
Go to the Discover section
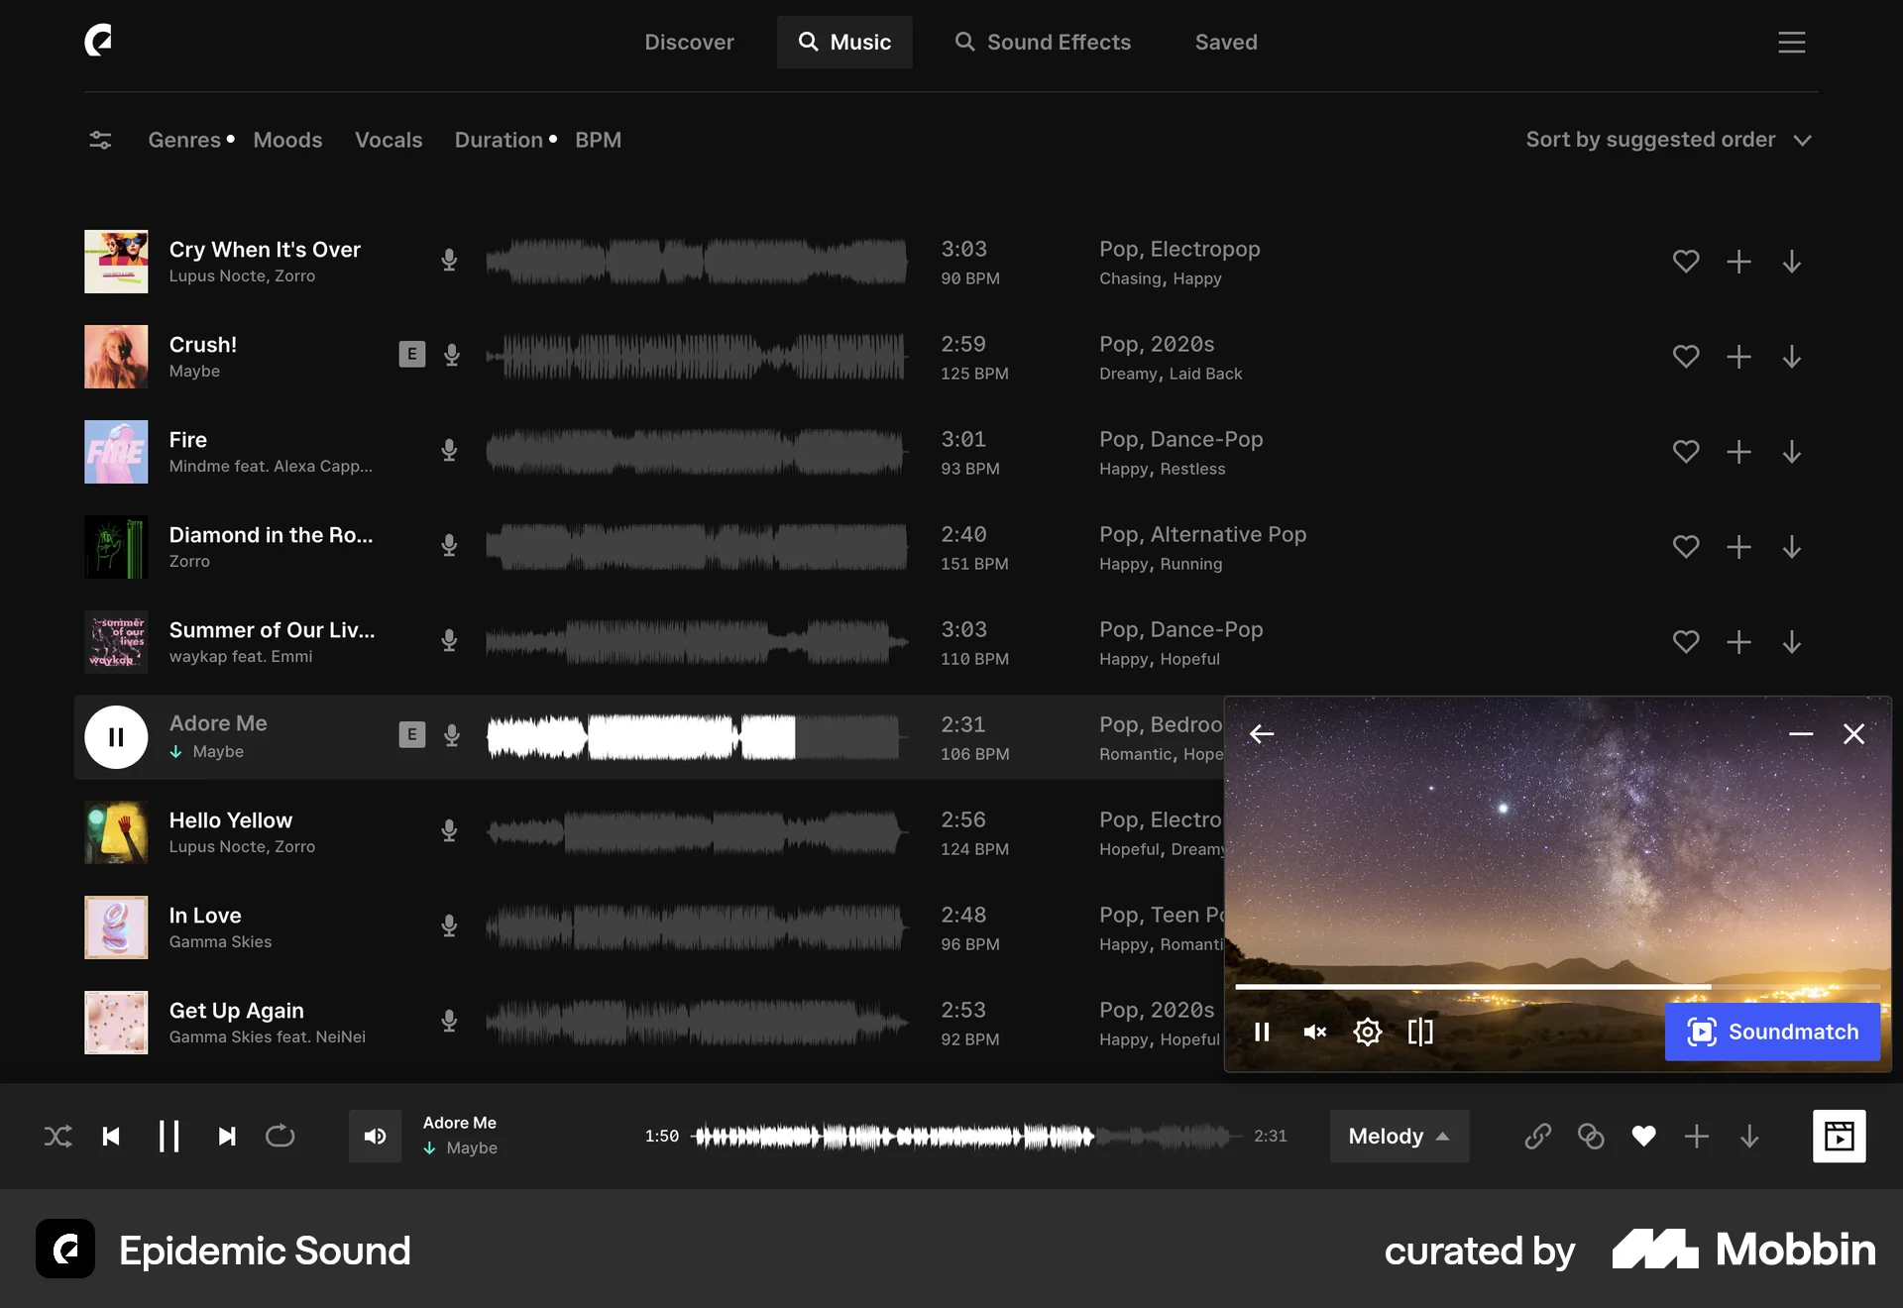689,42
